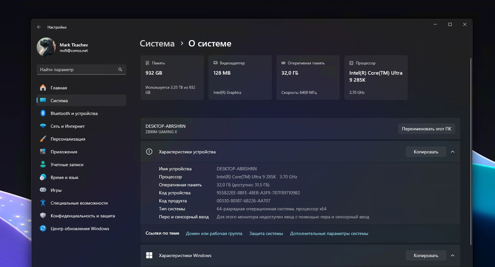Click the Сеть и Интернет Wi-Fi icon
Viewport: 495px width, 267px height.
coord(43,126)
